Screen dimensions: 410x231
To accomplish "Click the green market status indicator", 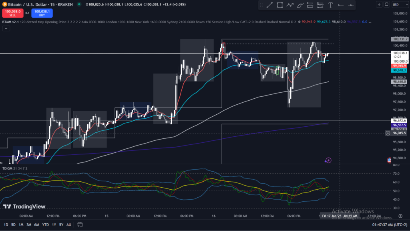I will click(78, 4).
